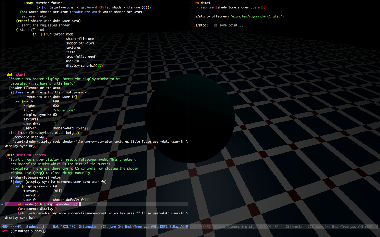Click yas minor mode in left mode line
This screenshot has width=380, height=237.
pyautogui.click(x=146, y=226)
